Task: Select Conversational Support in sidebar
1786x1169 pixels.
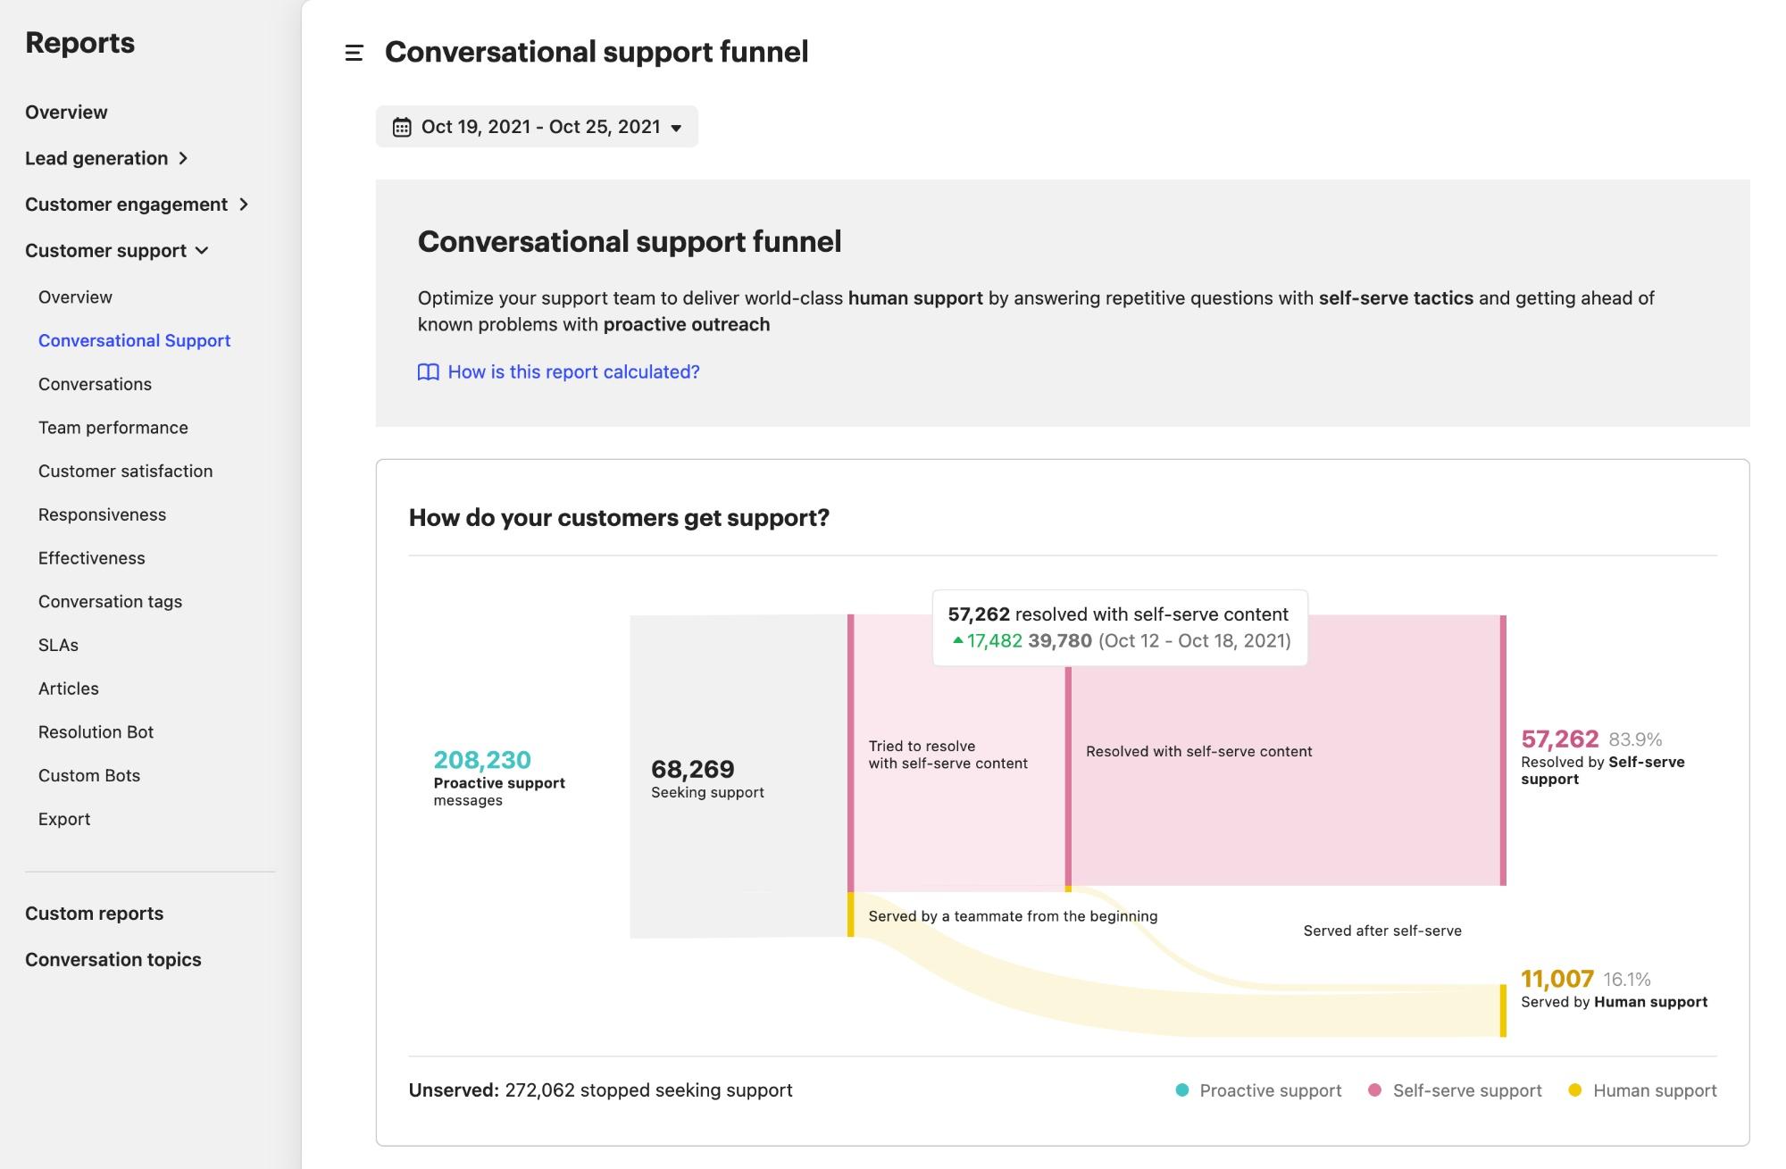Action: [x=134, y=340]
